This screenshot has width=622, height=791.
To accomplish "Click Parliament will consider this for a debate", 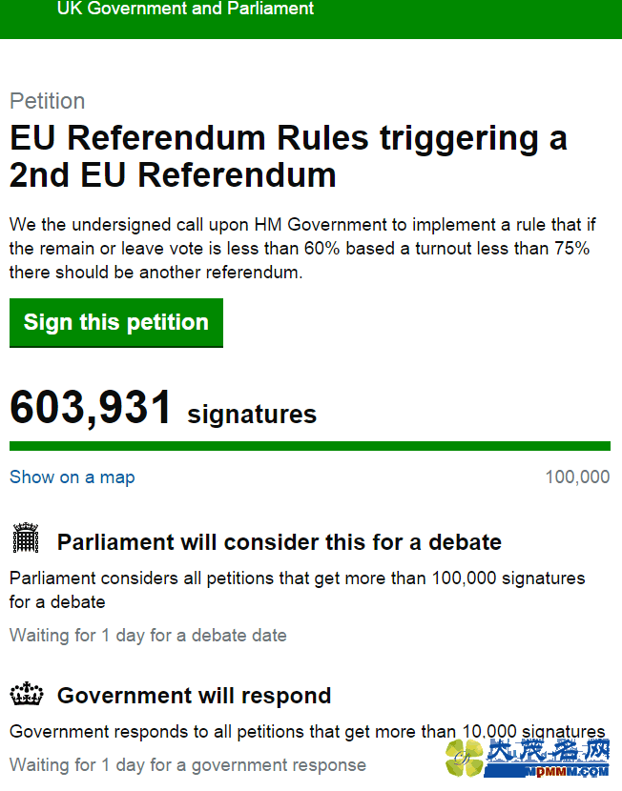I will click(280, 542).
